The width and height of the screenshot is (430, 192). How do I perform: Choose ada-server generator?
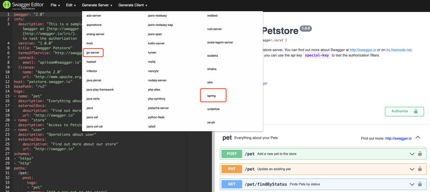(94, 15)
